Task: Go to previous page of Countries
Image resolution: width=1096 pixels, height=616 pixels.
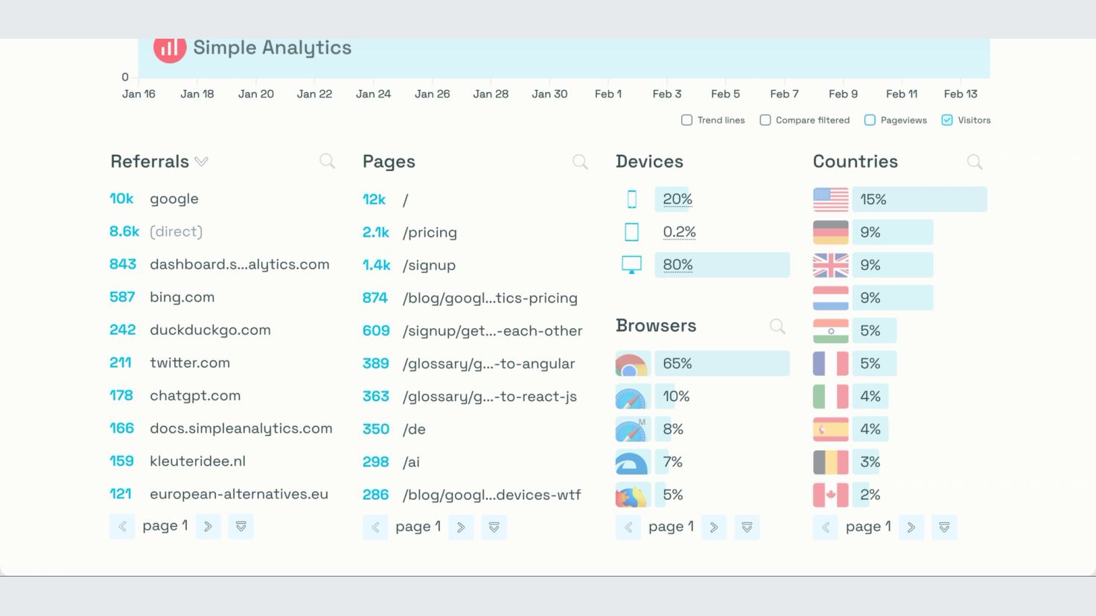Action: tap(826, 527)
